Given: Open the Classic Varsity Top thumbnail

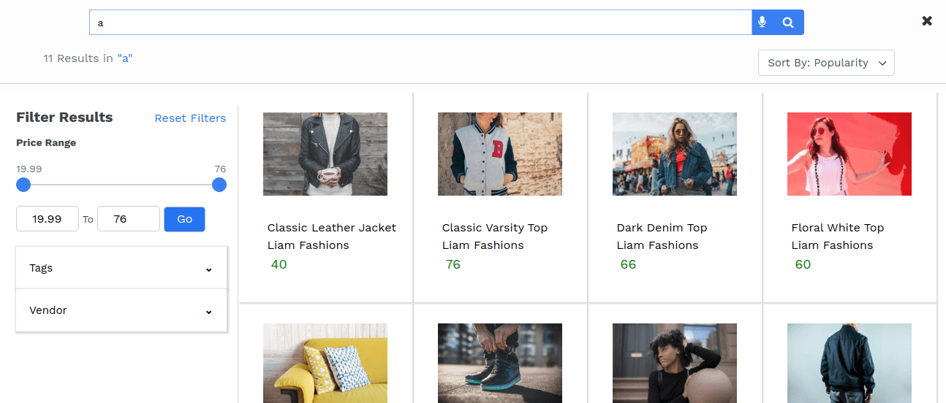Looking at the screenshot, I should 500,154.
